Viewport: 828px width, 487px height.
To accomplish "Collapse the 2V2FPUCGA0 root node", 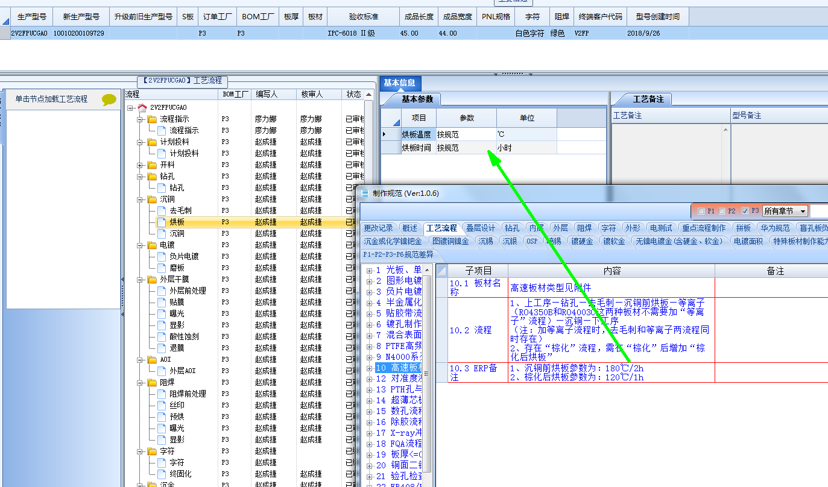I will tap(130, 108).
